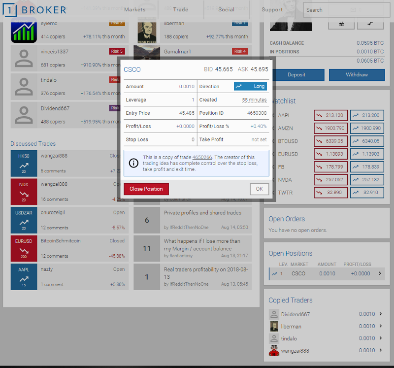Click Risk 4 badge for Gamalmar1
Viewport: 394px width, 368px height.
point(240,51)
